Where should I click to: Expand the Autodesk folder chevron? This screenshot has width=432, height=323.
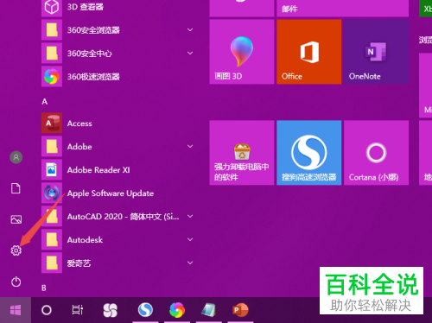[190, 239]
